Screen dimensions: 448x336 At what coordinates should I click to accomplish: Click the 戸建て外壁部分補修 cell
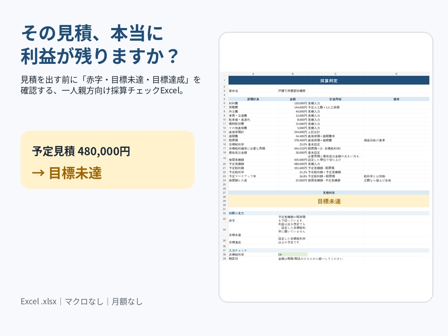[292, 91]
